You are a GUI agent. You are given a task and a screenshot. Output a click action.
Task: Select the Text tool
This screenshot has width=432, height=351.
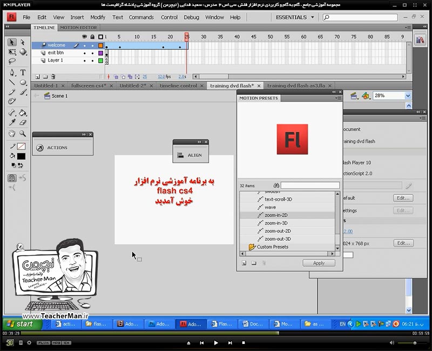[23, 72]
